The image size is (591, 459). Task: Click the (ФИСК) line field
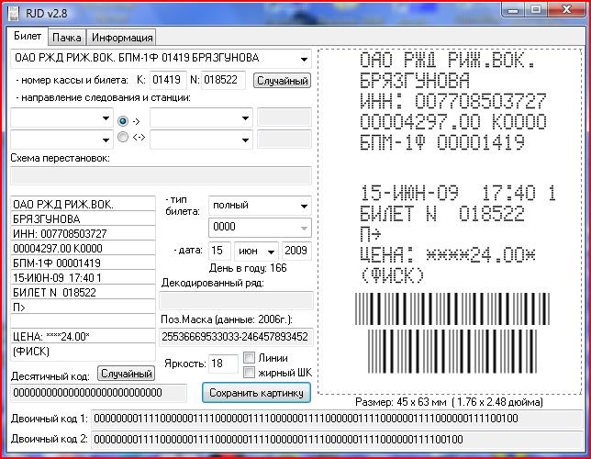[83, 352]
